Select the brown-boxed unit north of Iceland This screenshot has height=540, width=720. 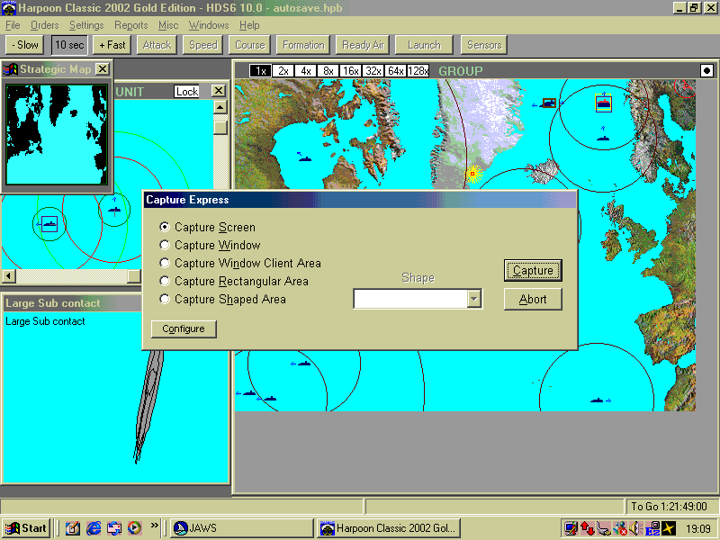[x=549, y=103]
